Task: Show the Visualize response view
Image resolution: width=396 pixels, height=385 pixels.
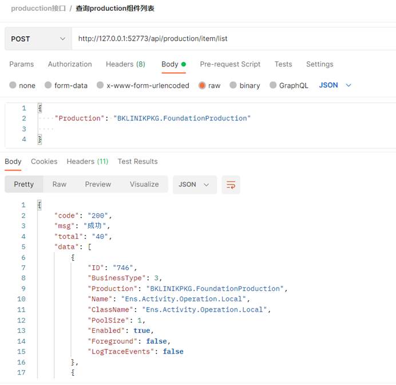Action: click(x=144, y=184)
